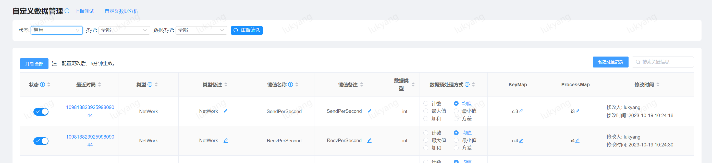Open the 上报调试 tab link

84,11
